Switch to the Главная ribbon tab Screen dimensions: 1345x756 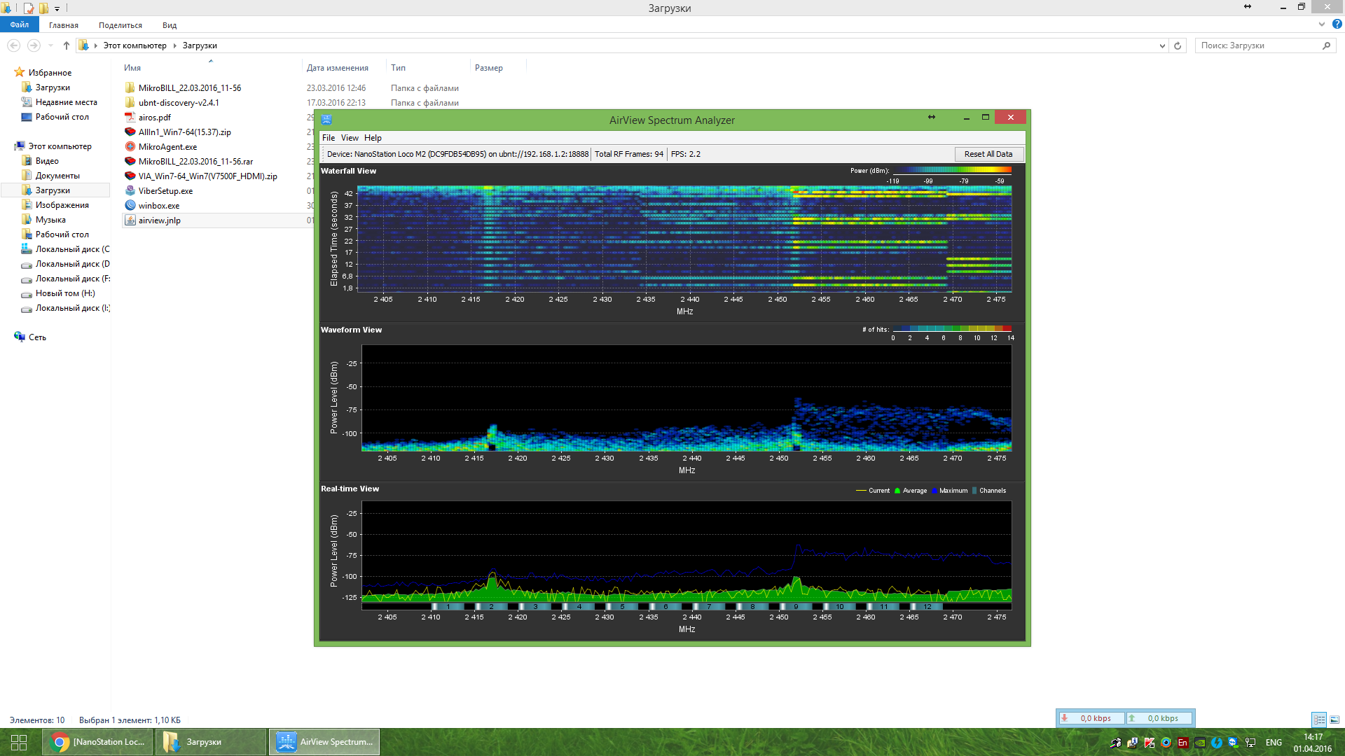tap(64, 25)
